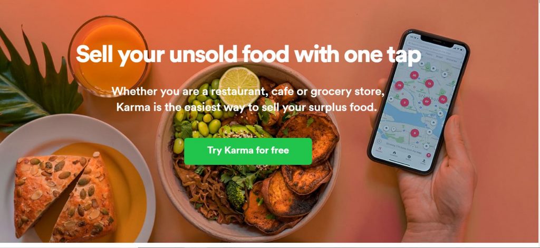Image resolution: width=540 pixels, height=248 pixels.
Task: Tap the pink map cluster numbered 67
Action: [x=427, y=102]
